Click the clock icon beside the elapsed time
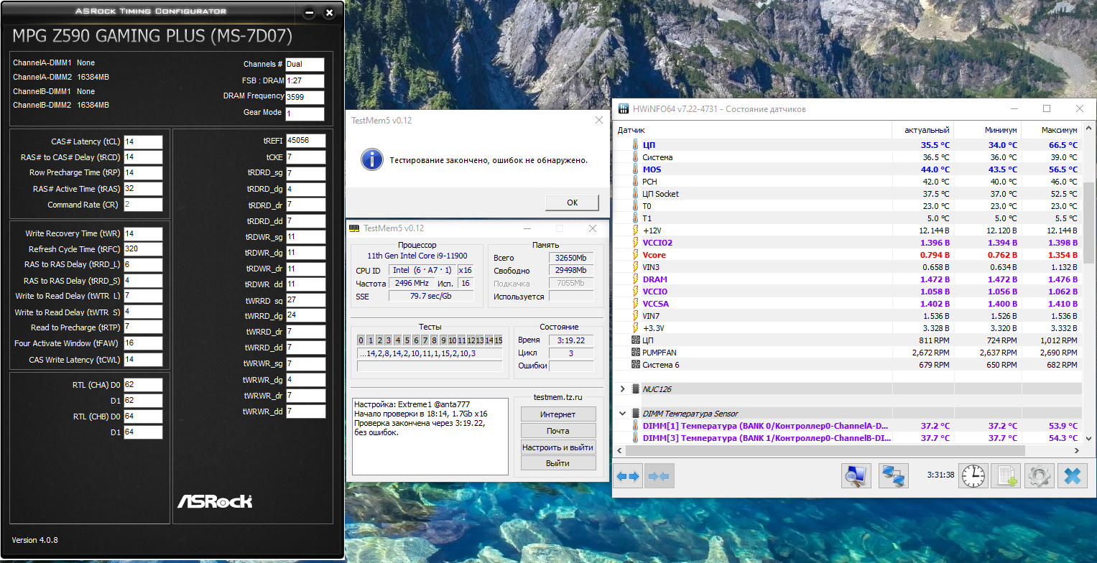 pos(973,475)
